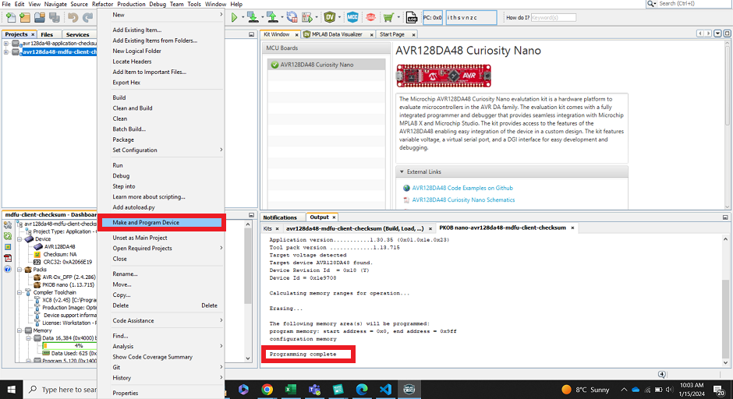Click Make and Program Device toolbar icon
This screenshot has height=399, width=733.
pos(253,18)
